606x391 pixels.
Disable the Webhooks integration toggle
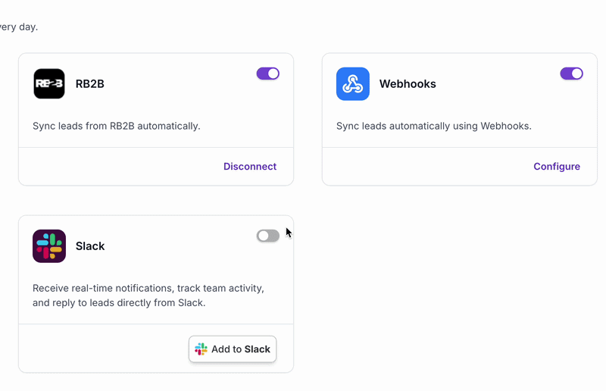[x=572, y=74]
